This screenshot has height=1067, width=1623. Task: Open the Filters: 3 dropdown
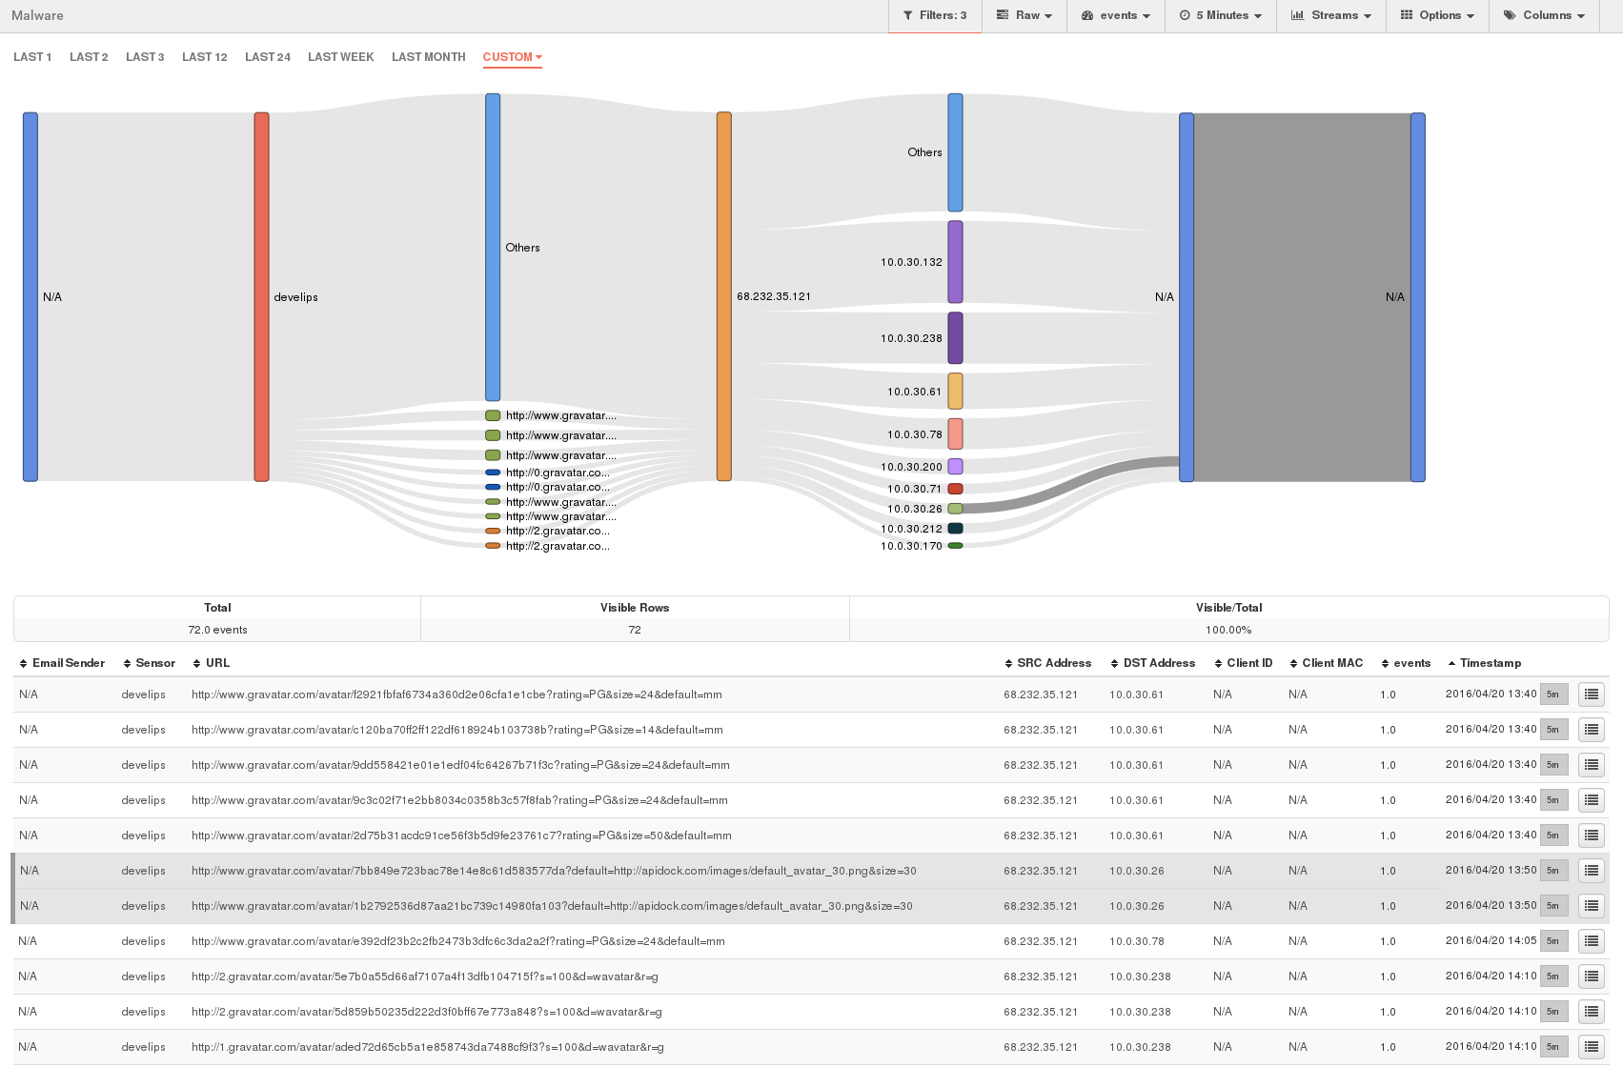935,15
